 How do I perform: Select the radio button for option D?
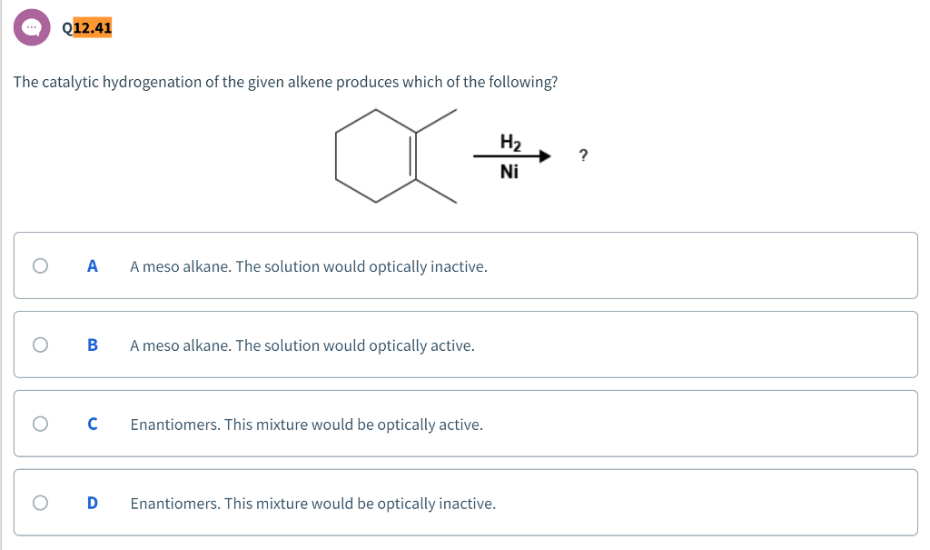click(38, 501)
